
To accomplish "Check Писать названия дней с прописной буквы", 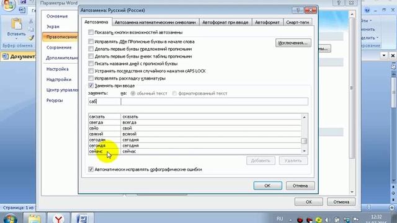I will [91, 63].
